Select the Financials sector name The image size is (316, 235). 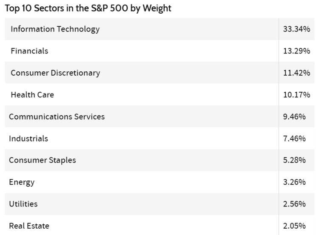pos(29,51)
